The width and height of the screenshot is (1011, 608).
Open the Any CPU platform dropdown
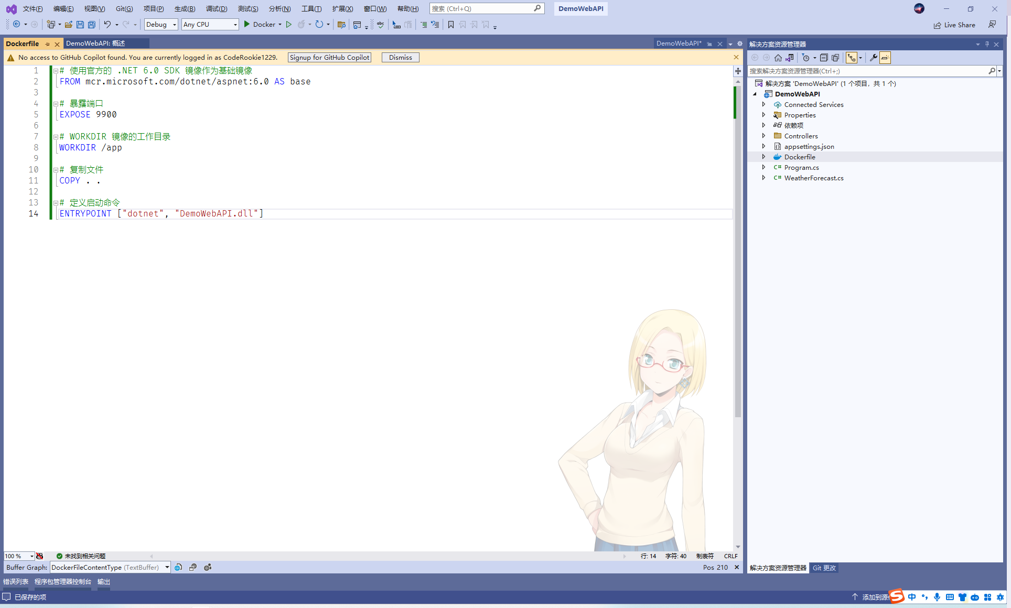210,25
